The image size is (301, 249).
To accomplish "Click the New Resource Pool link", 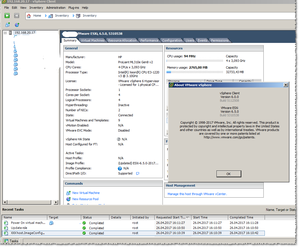I will pos(85,199).
